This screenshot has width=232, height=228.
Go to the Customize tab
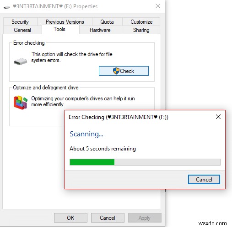tap(141, 22)
